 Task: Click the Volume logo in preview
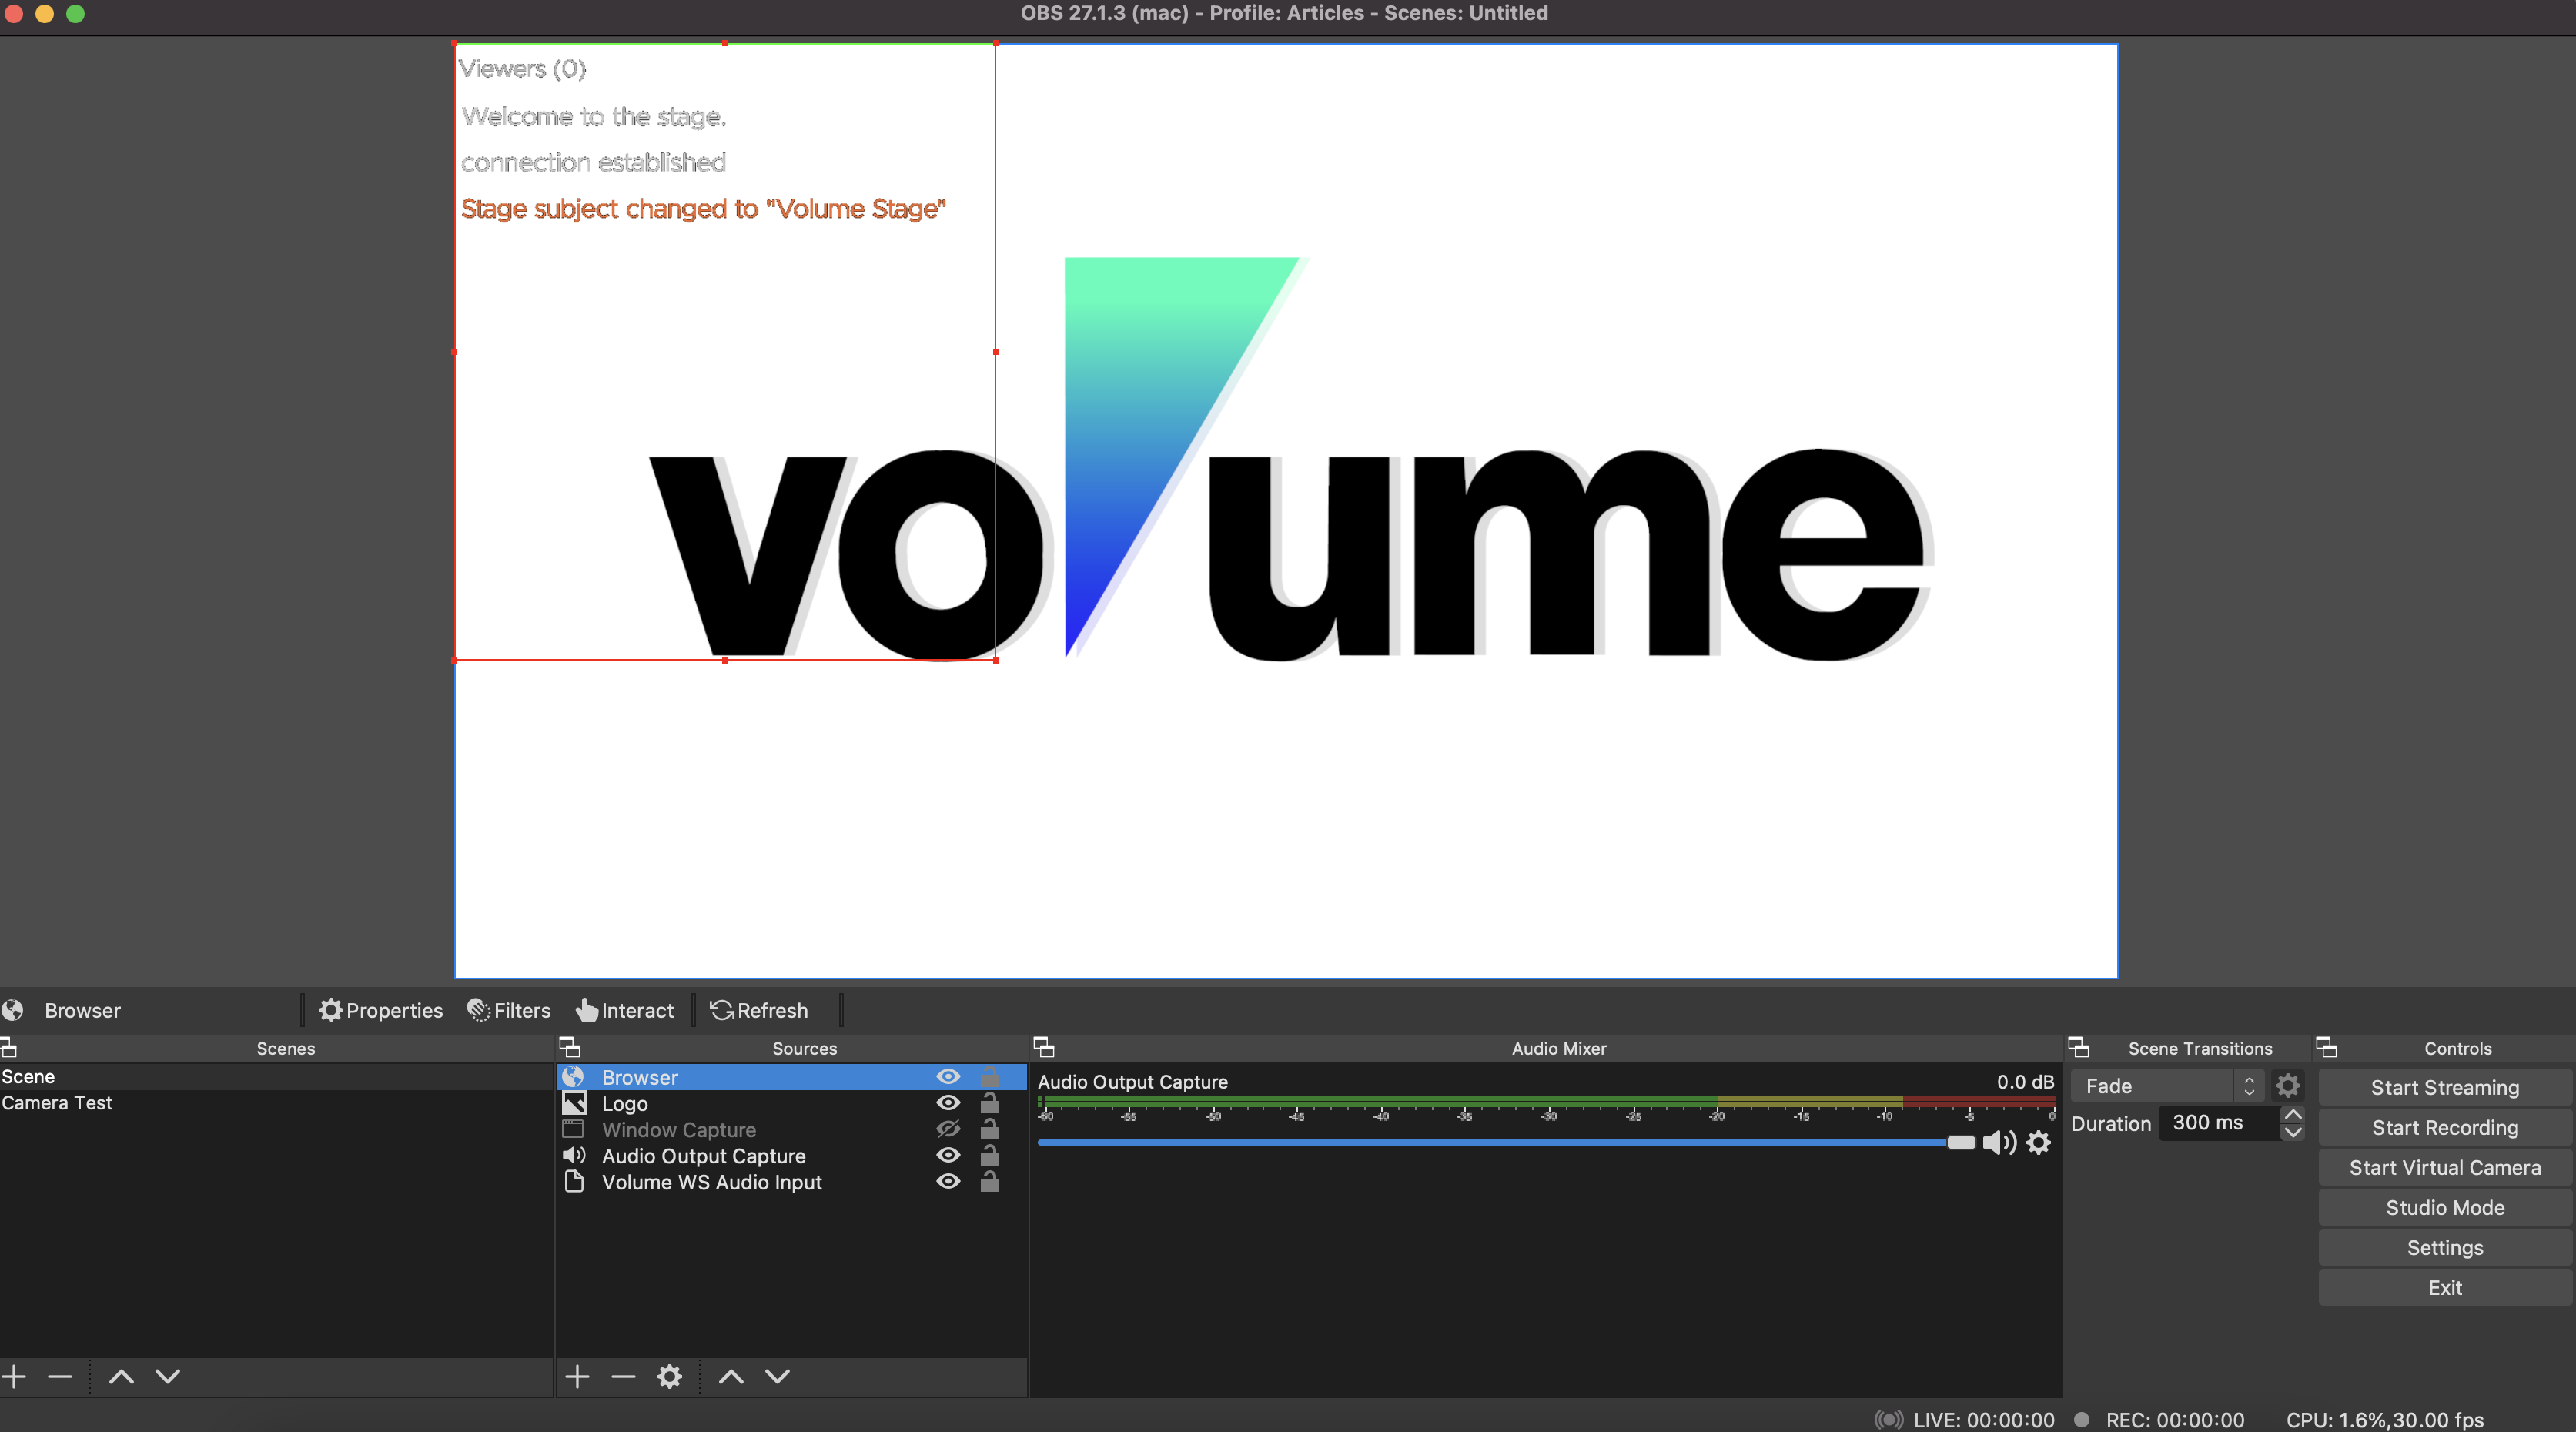[1291, 459]
